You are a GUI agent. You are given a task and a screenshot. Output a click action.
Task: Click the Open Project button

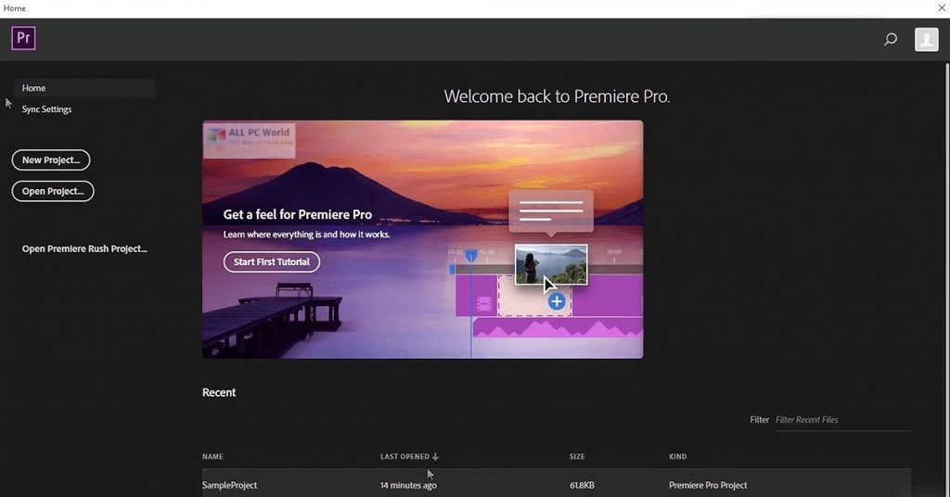[53, 191]
